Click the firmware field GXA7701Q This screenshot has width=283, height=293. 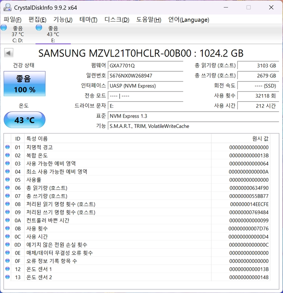pyautogui.click(x=145, y=66)
